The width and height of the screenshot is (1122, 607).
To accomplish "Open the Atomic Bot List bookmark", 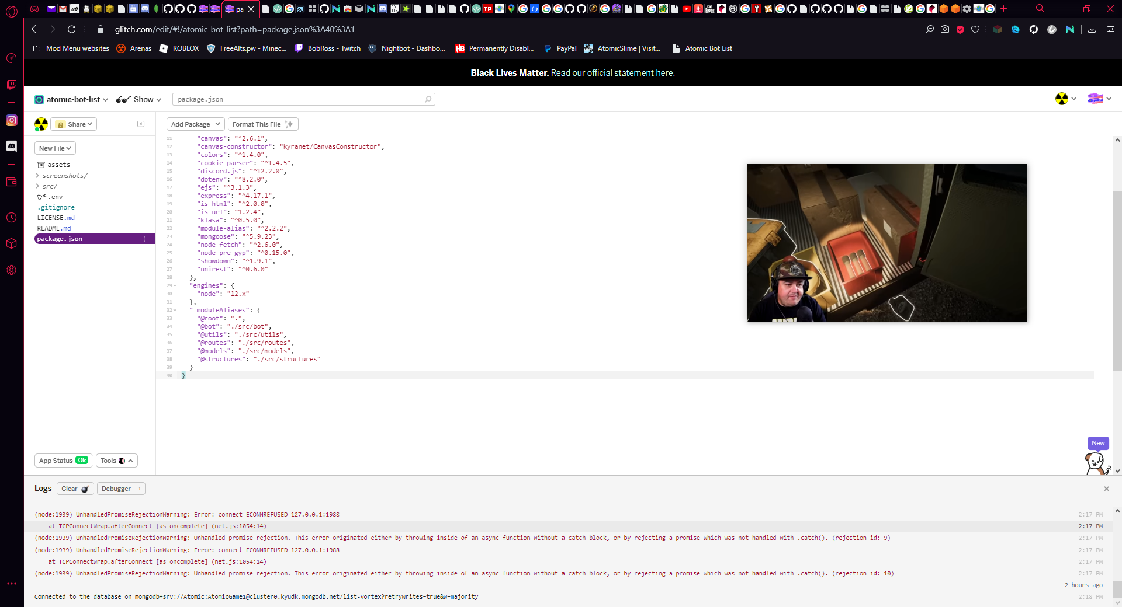I will point(702,48).
